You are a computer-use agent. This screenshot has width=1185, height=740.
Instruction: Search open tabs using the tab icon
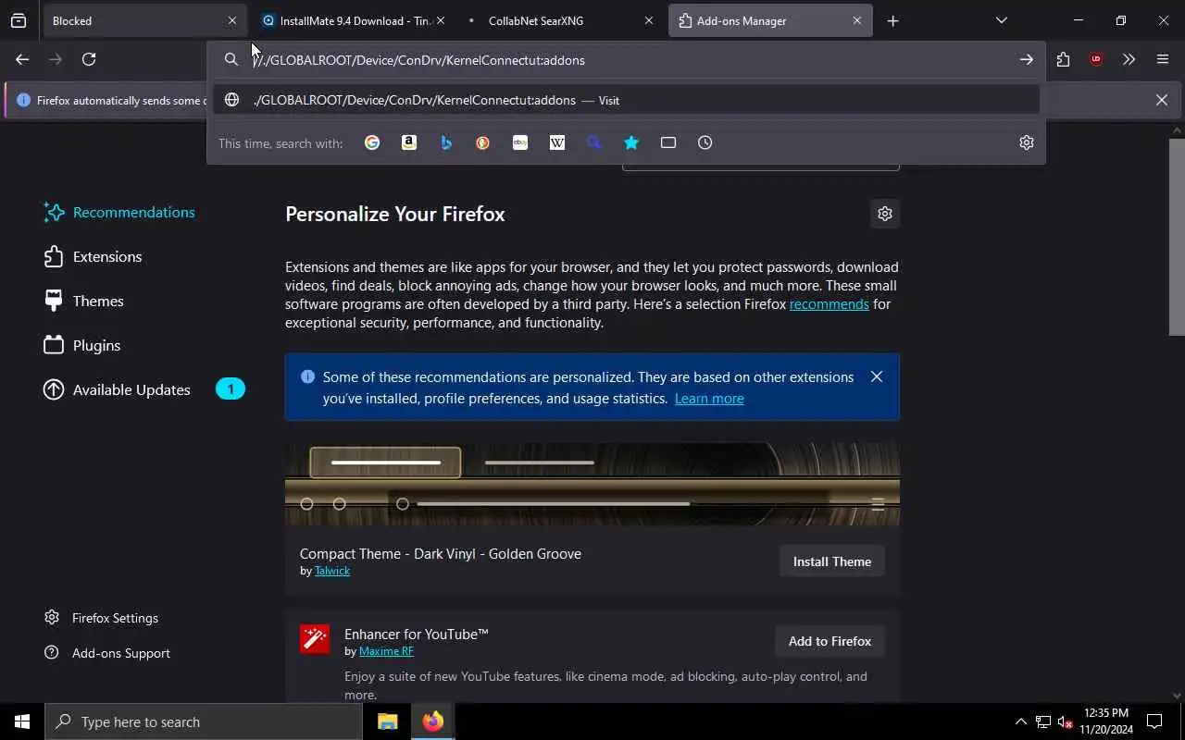pyautogui.click(x=668, y=142)
